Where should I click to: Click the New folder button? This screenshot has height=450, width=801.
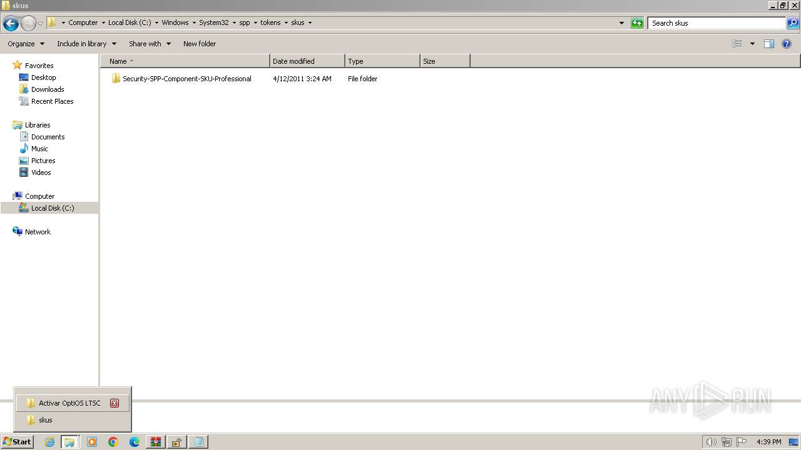coord(200,44)
